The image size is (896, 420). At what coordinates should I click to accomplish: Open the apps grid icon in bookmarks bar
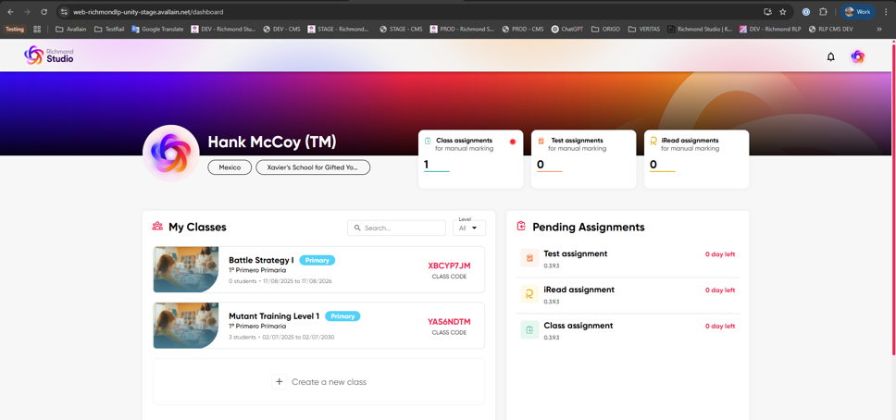click(x=37, y=29)
